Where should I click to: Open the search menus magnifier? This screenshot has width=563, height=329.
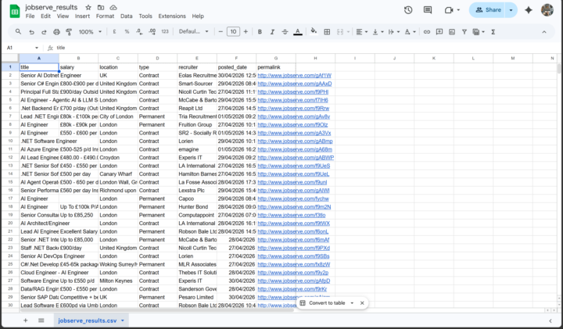click(18, 32)
